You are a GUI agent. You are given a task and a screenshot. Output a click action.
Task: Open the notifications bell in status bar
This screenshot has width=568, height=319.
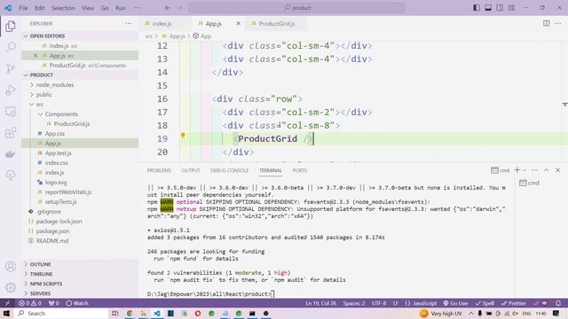tap(558, 303)
